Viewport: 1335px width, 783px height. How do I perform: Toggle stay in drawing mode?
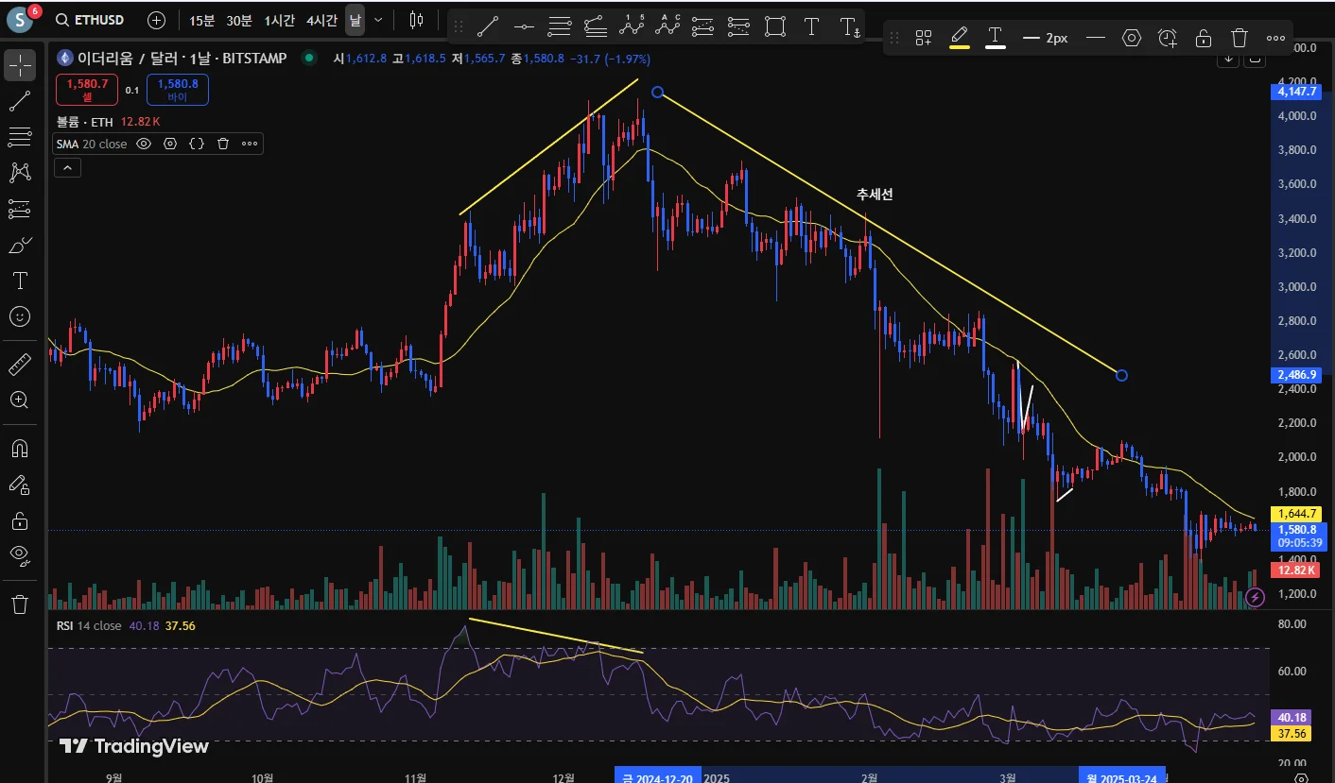[x=20, y=485]
